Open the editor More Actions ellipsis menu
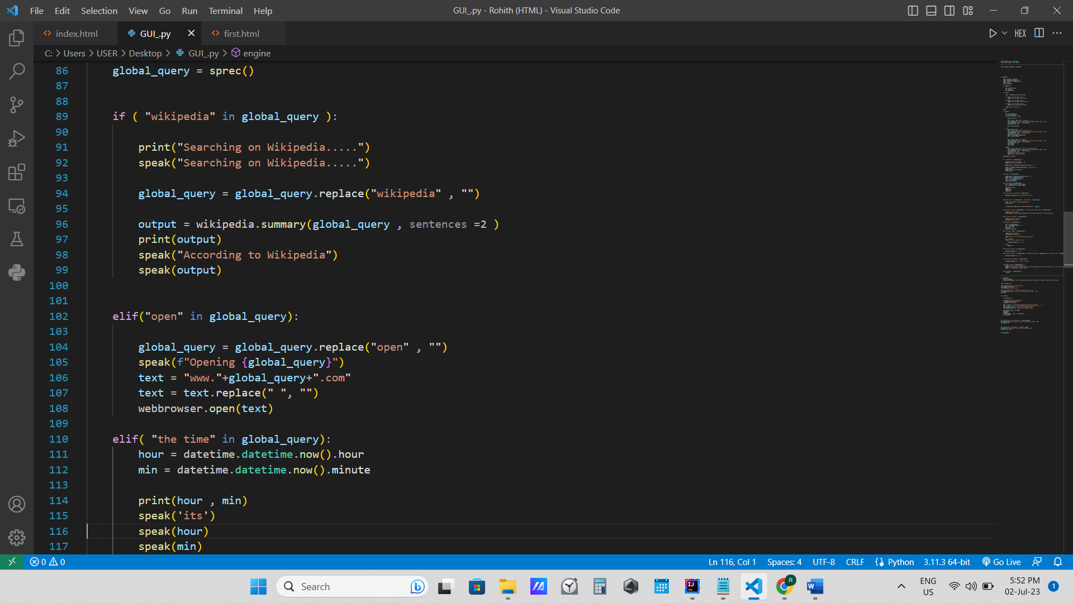 [1057, 33]
